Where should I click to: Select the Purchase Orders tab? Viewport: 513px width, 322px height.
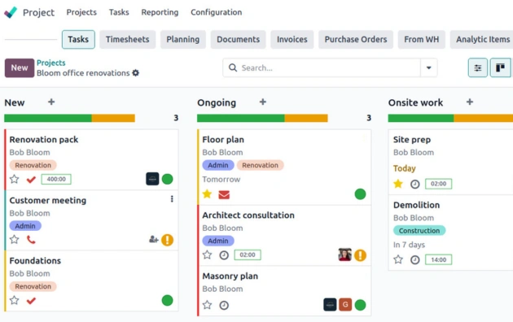tap(356, 40)
